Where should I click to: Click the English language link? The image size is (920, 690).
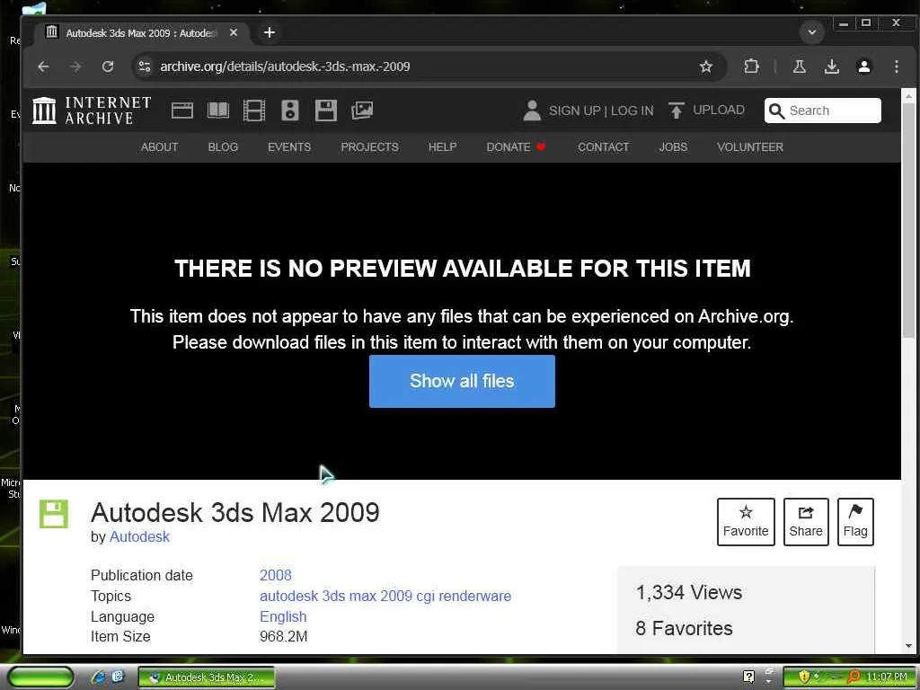[x=283, y=616]
